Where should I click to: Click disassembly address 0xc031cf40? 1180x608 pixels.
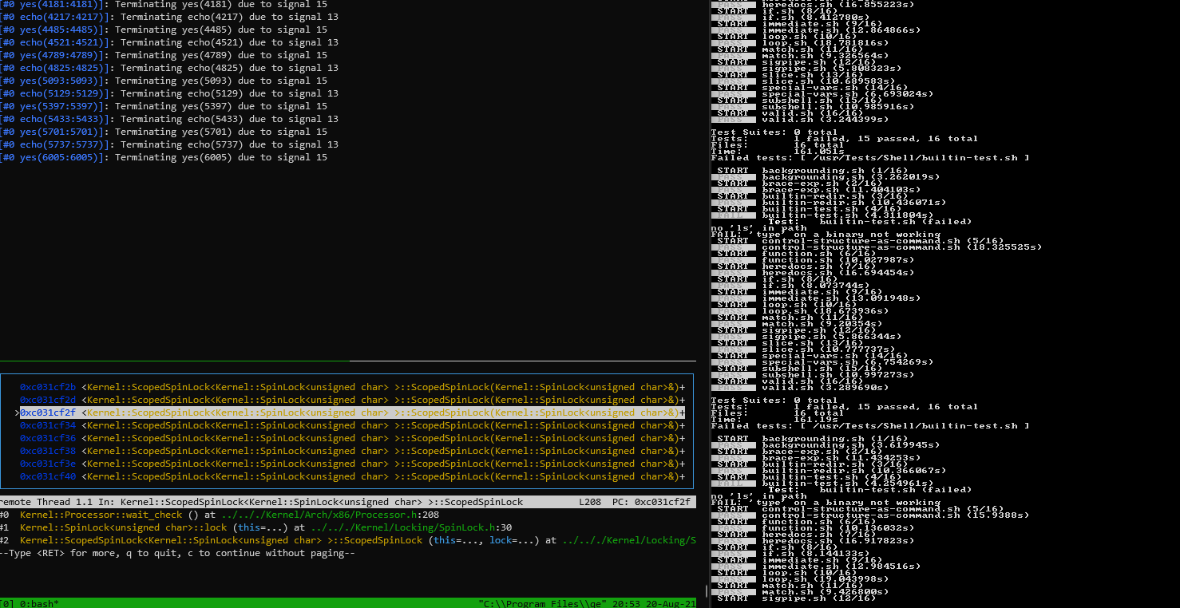point(48,476)
